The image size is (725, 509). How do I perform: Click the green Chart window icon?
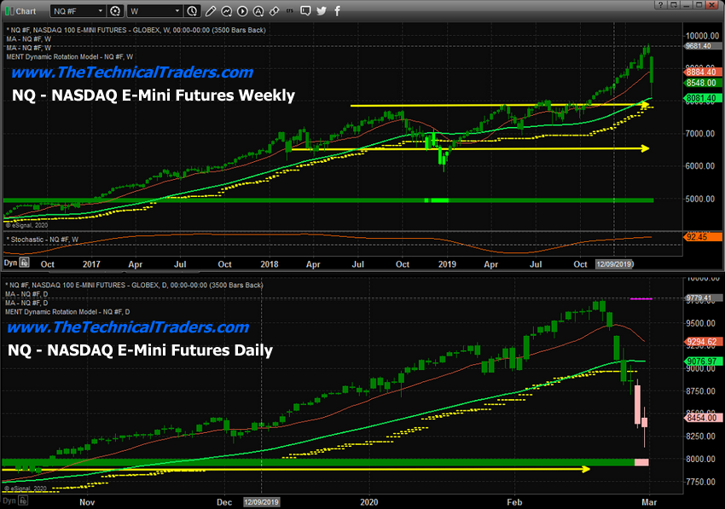pyautogui.click(x=9, y=11)
